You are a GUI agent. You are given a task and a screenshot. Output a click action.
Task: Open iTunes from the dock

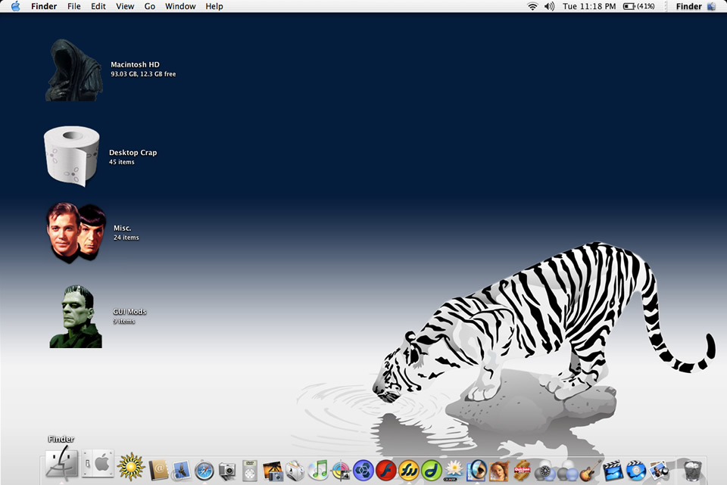pos(318,471)
